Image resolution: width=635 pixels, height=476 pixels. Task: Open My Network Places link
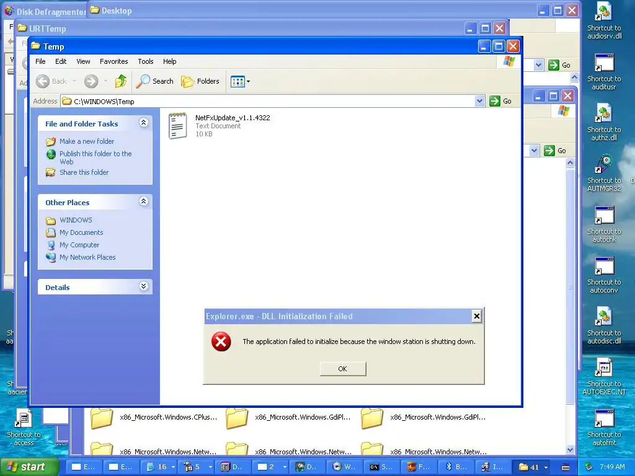click(87, 257)
